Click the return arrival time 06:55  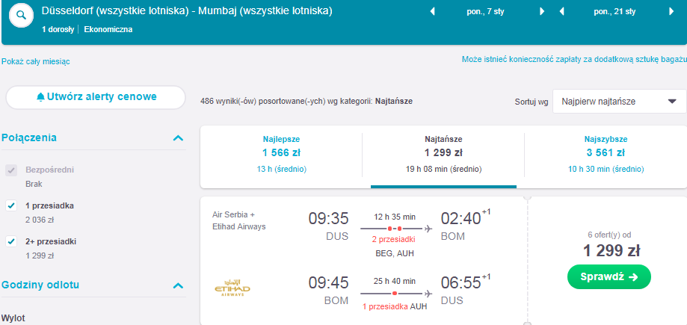pos(461,283)
